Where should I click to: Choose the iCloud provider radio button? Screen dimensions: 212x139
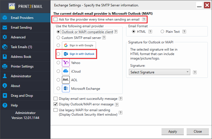[x=58, y=71]
